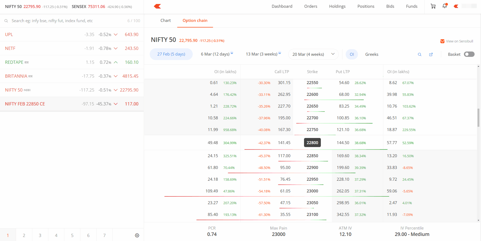Click the search magnifier in watchlist
Viewport: 481px width, 241px height.
click(x=6, y=21)
